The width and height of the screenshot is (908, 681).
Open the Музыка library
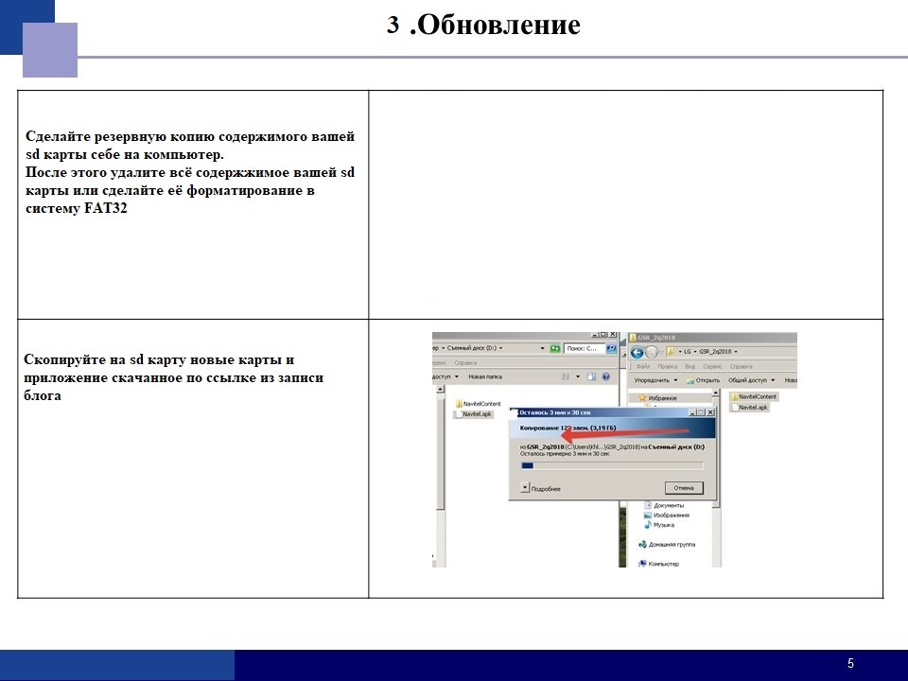(x=659, y=525)
